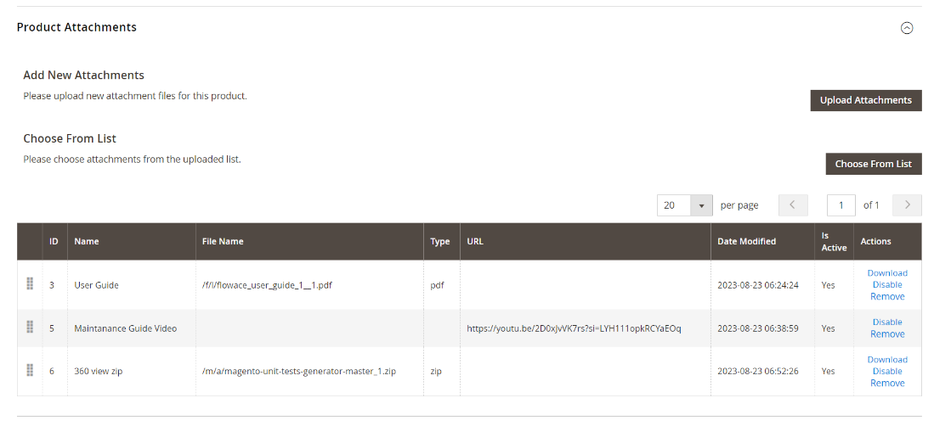Click the Date Modified column header
Viewport: 934px width, 426px height.
click(x=746, y=242)
